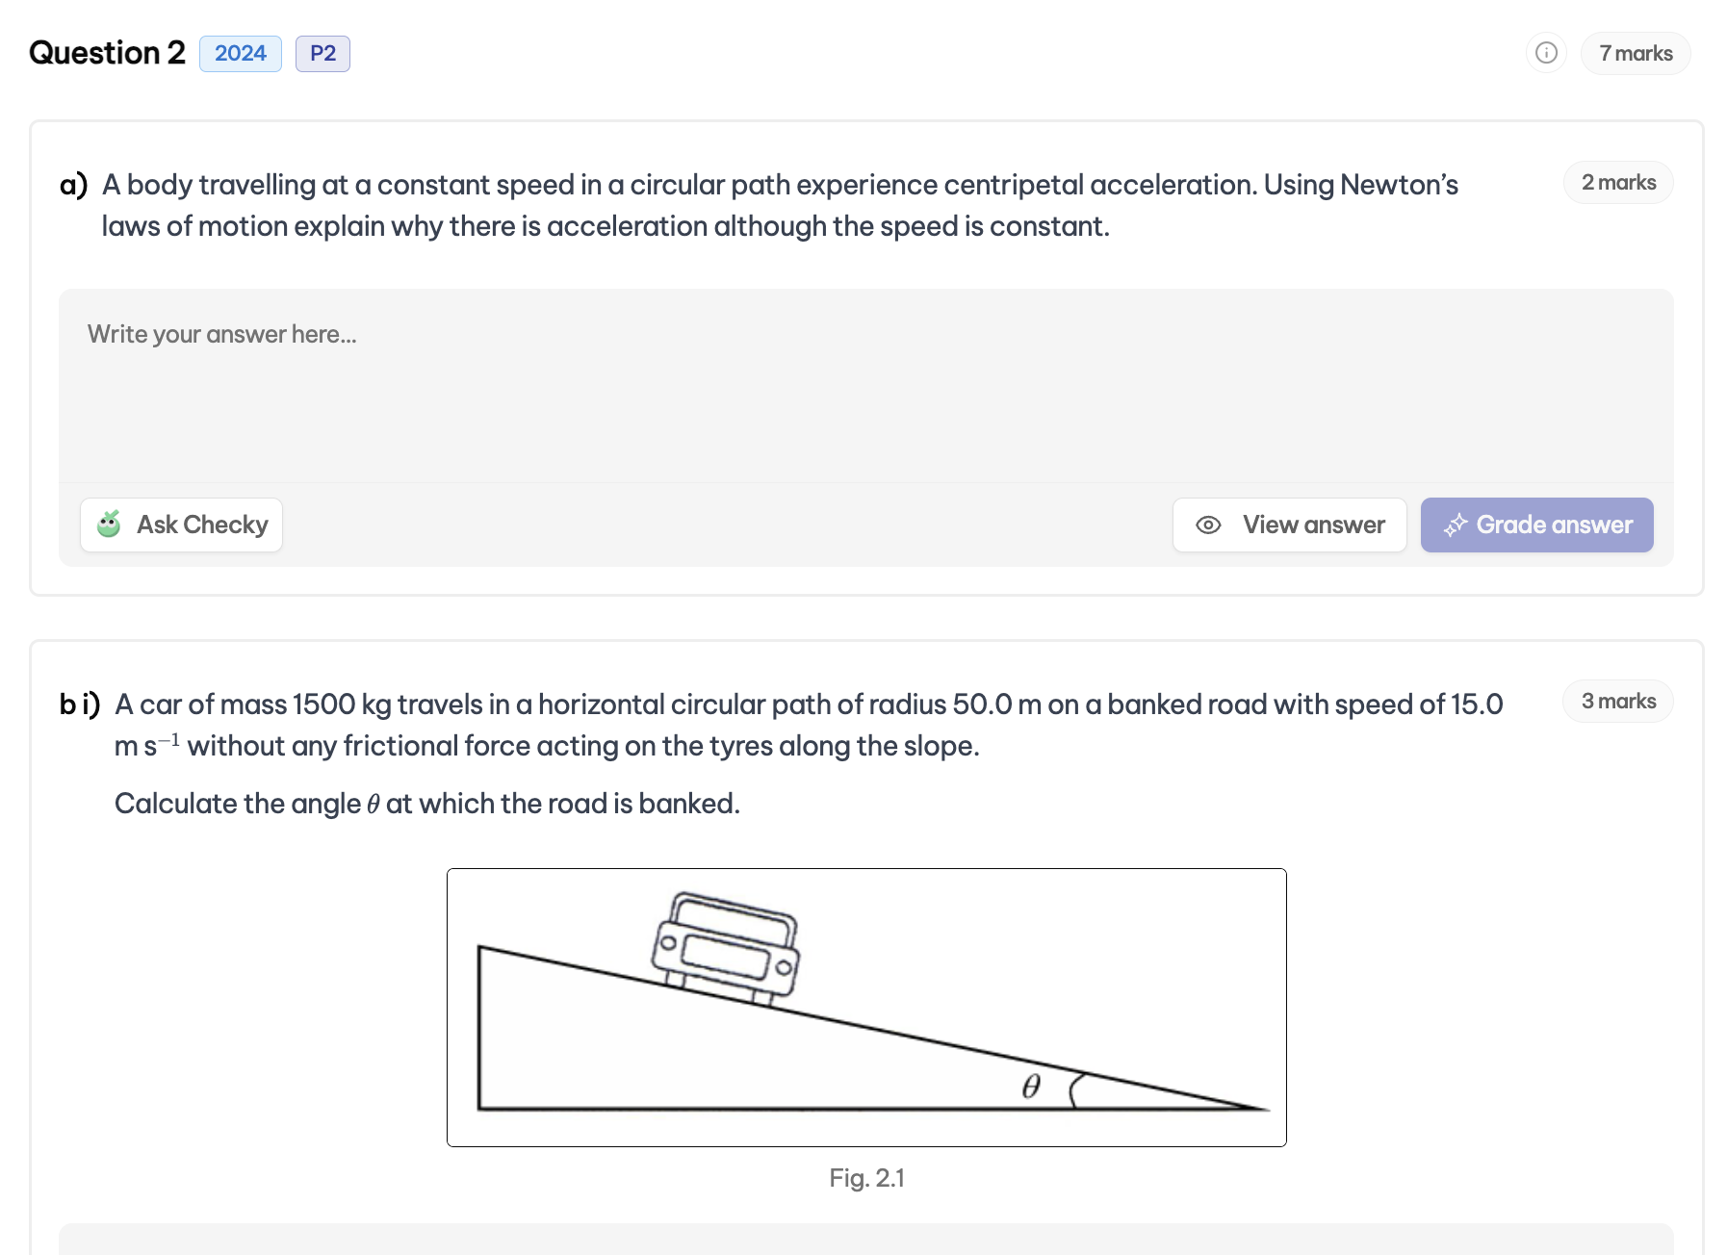Click the car drawing in the figure
This screenshot has height=1255, width=1727.
click(727, 948)
